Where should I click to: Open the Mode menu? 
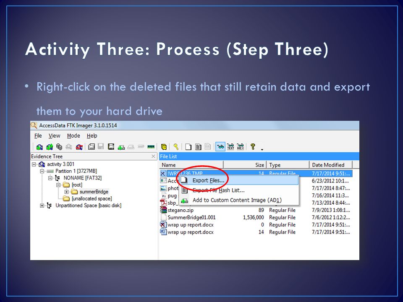coord(73,135)
